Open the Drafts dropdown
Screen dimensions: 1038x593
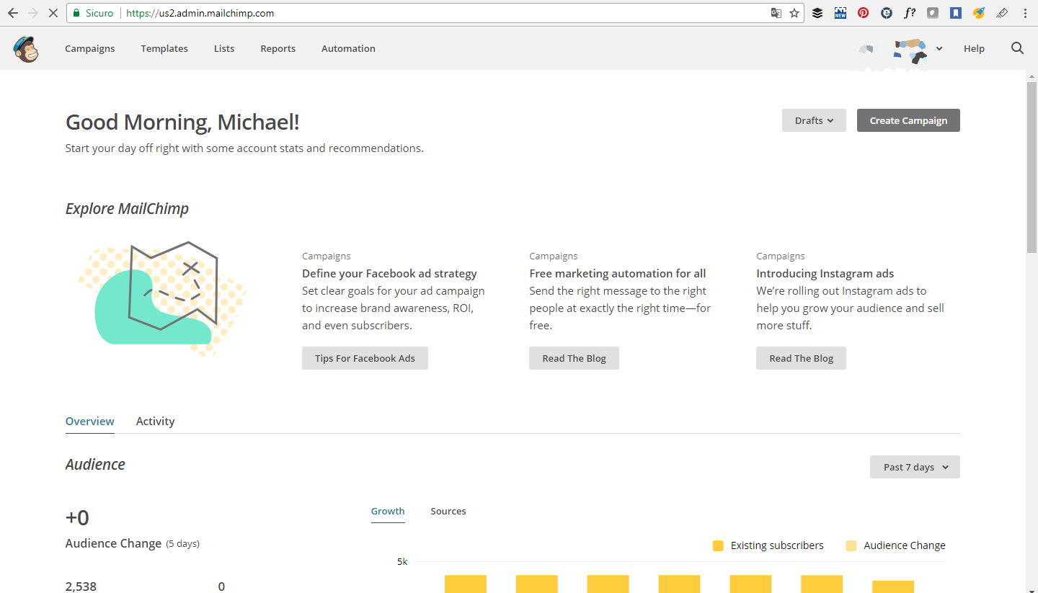pos(814,120)
